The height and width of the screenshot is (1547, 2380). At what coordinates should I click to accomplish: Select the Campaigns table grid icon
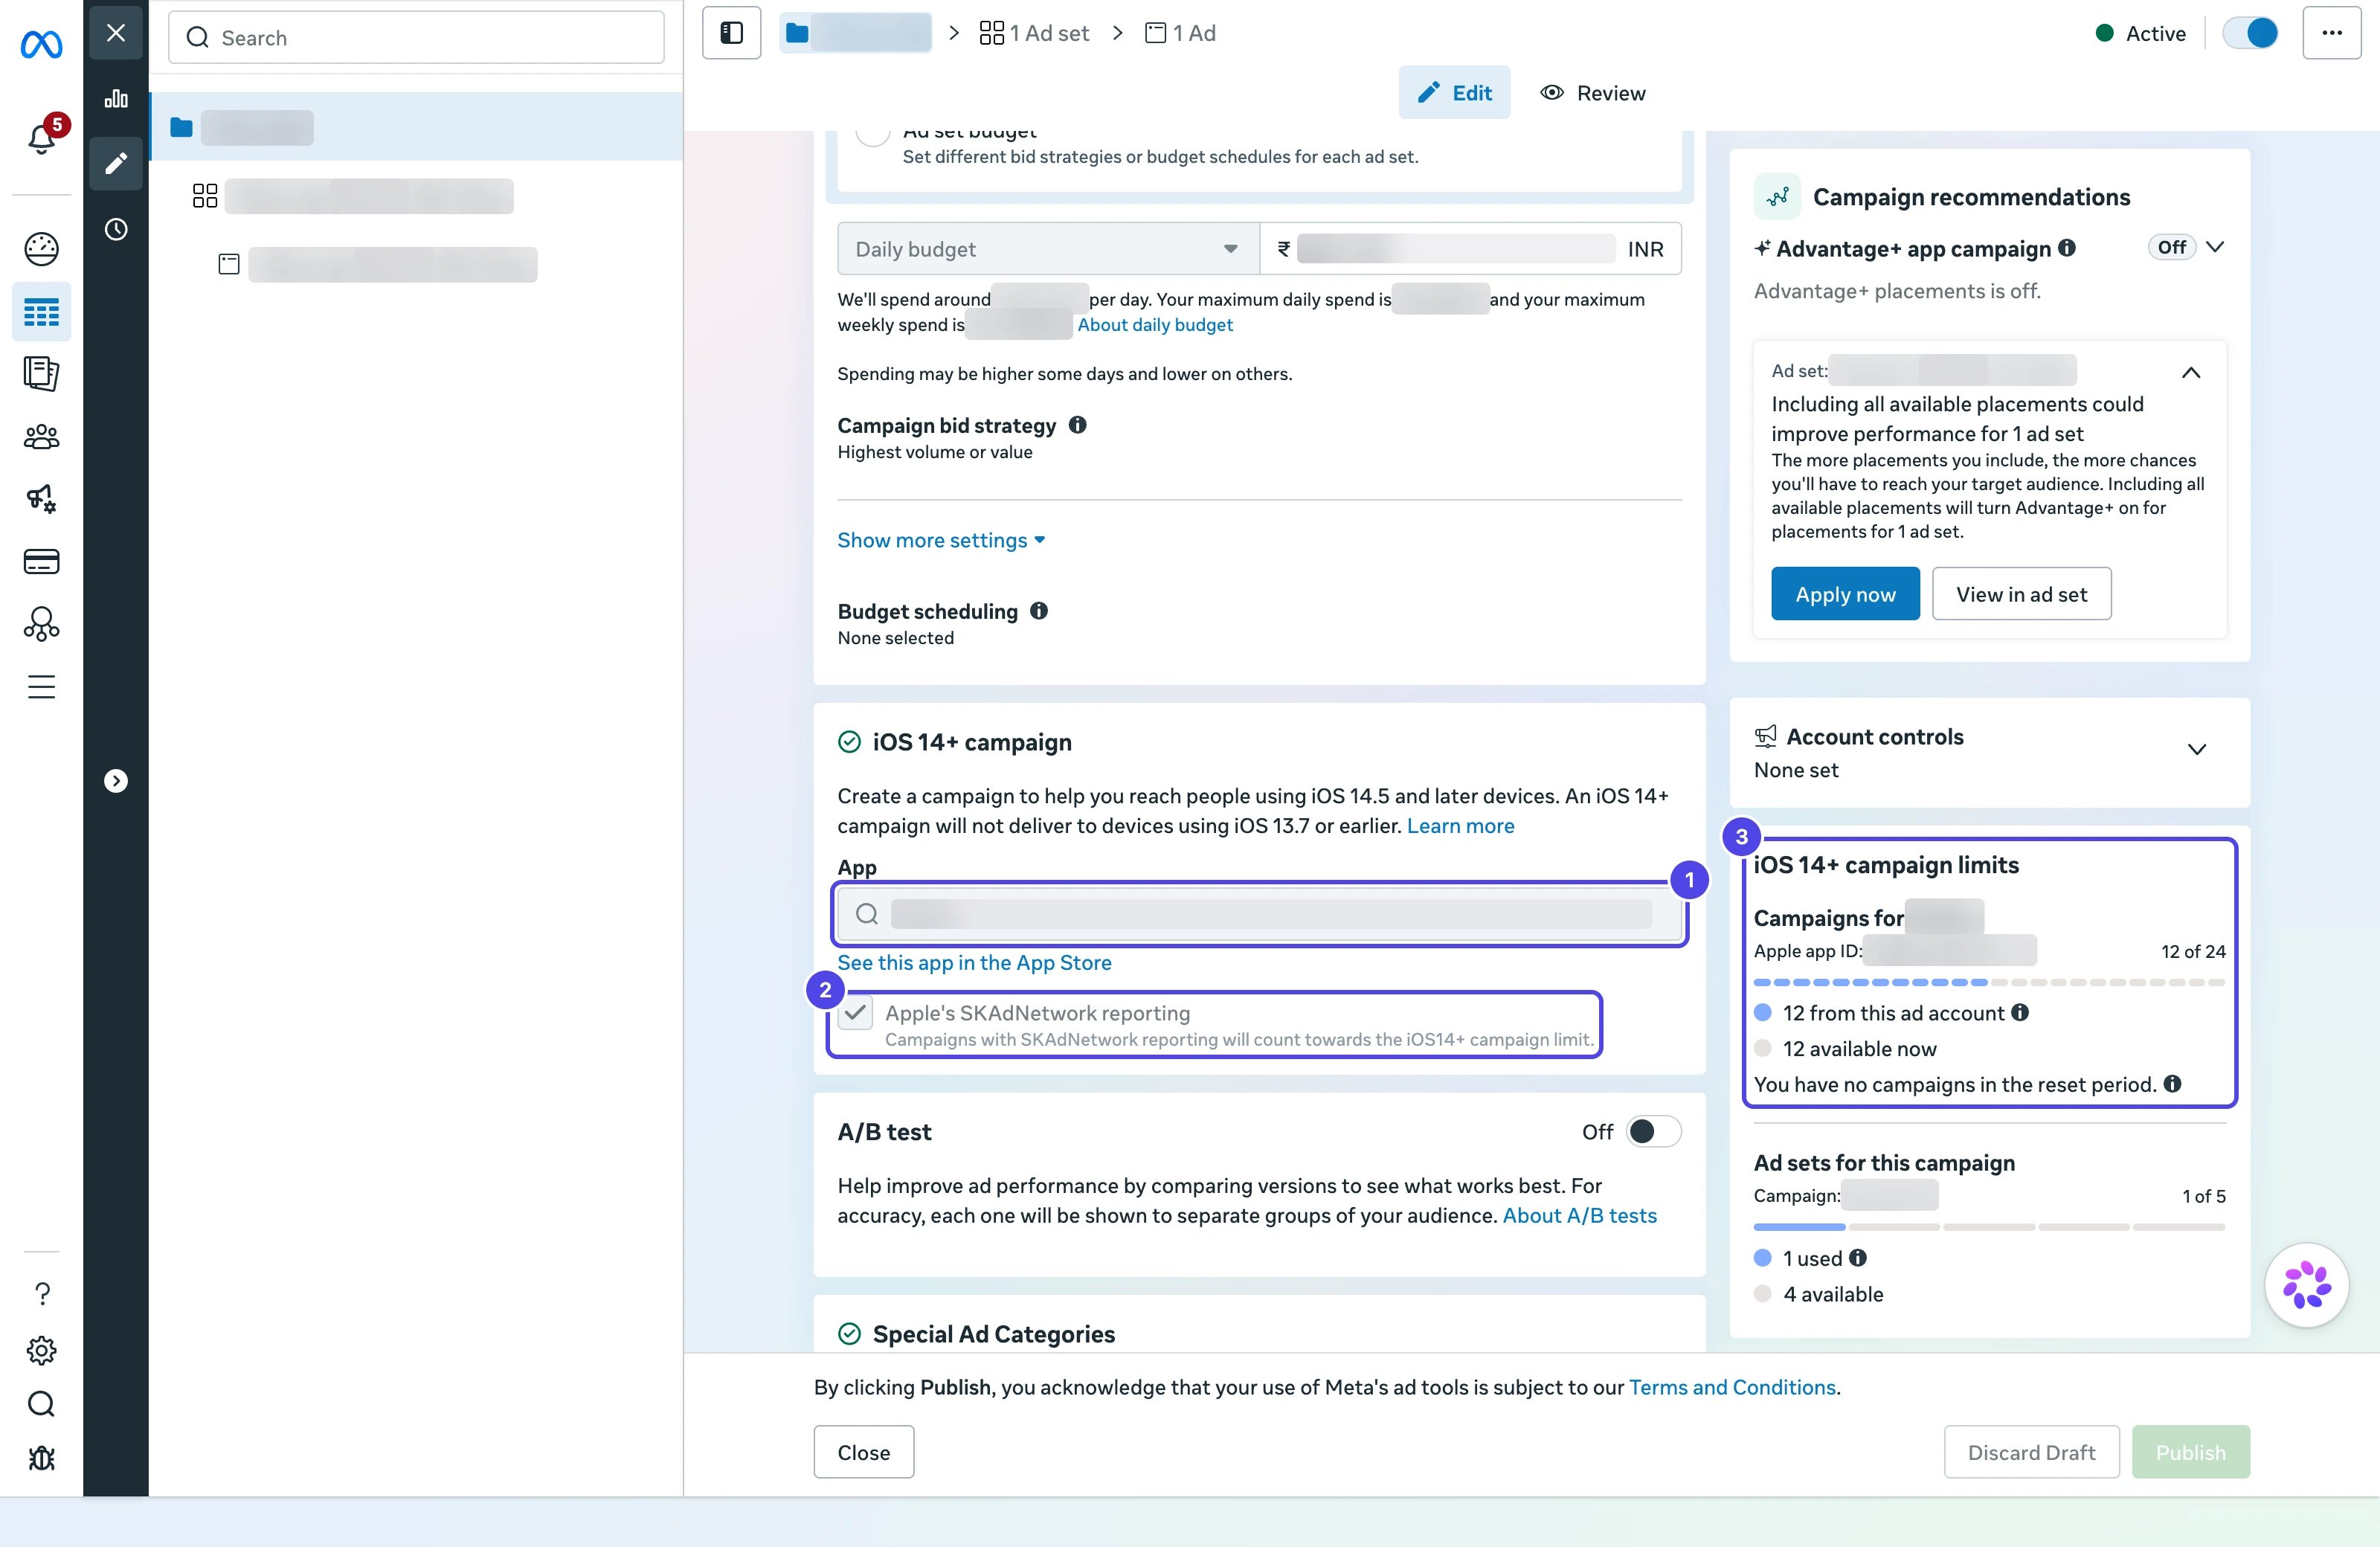tap(41, 313)
